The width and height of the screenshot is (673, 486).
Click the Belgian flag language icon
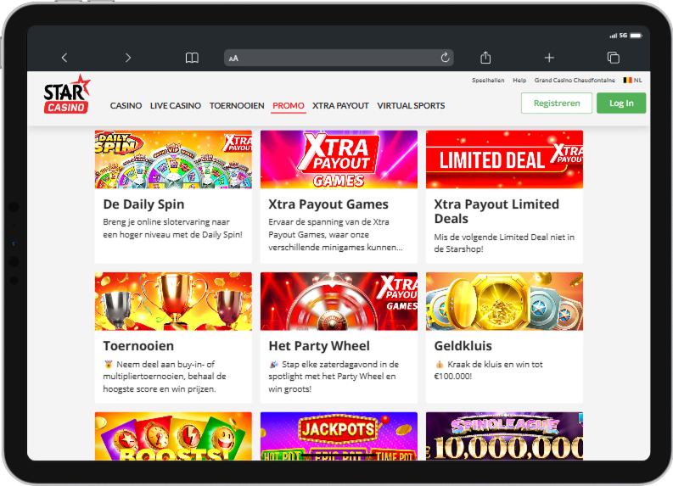(627, 81)
